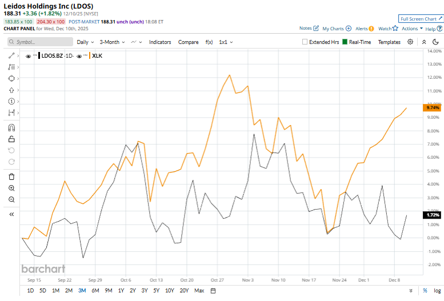
Task: Select the 1Y range tab
Action: (121, 291)
